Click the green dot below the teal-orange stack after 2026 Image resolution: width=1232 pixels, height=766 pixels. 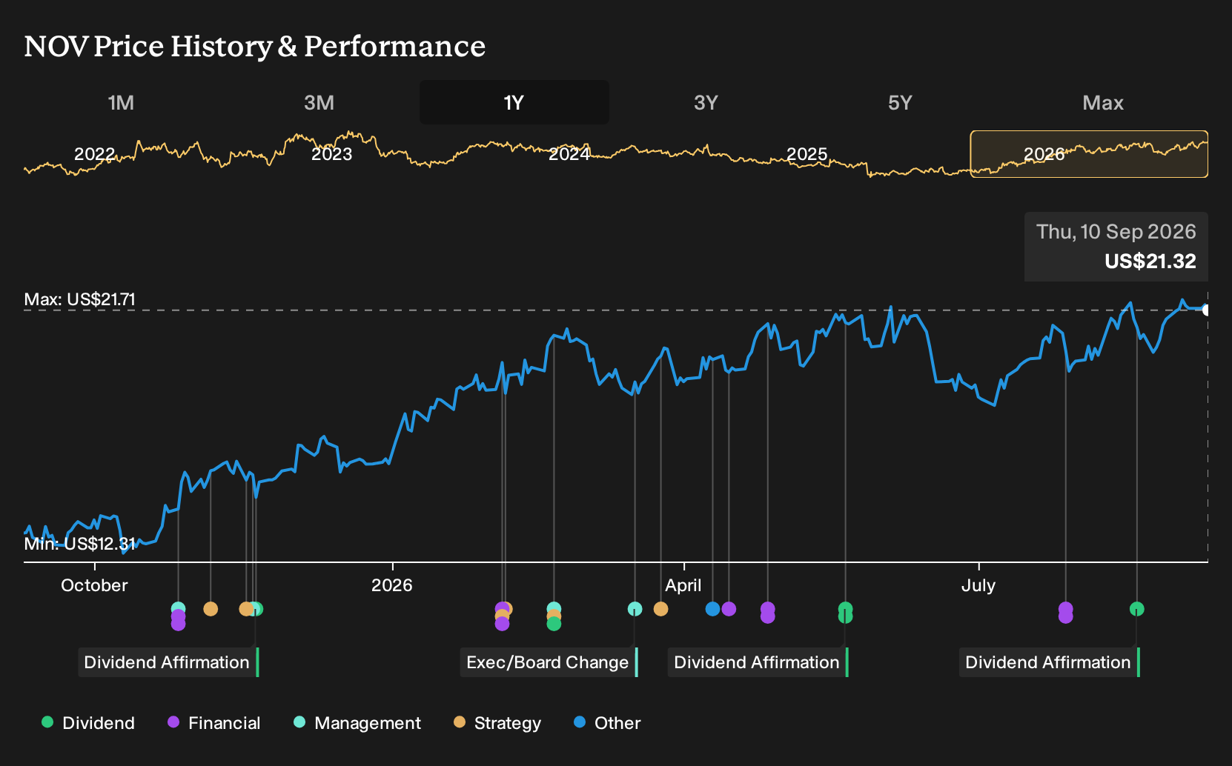554,624
